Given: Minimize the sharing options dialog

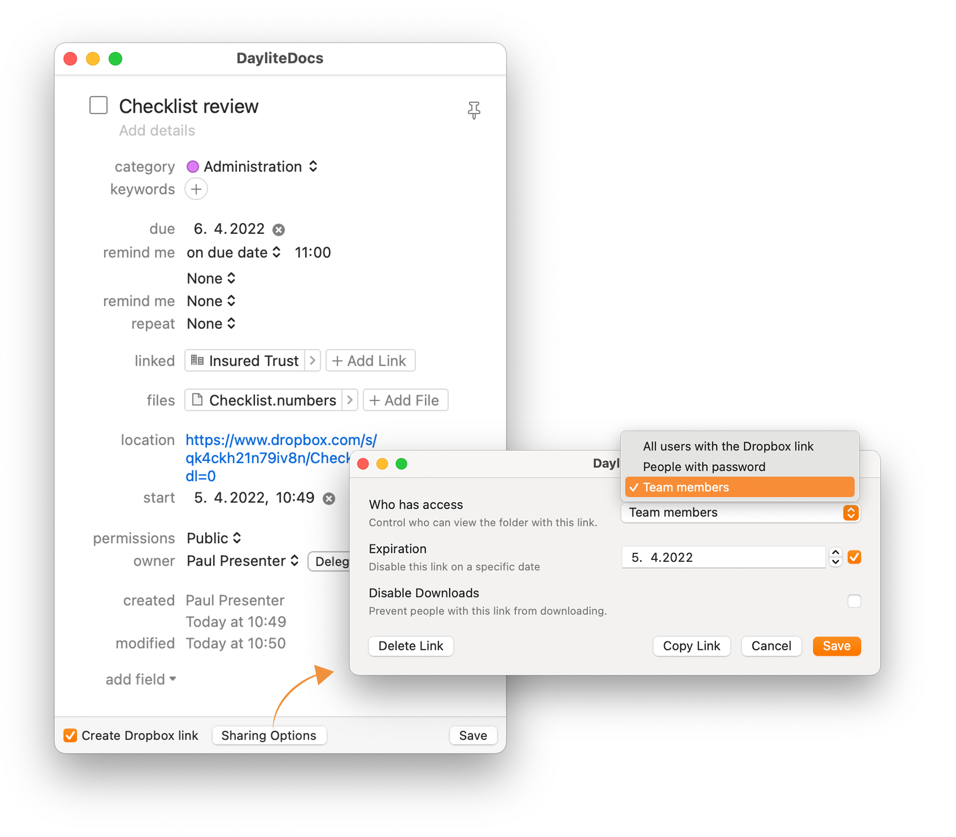Looking at the screenshot, I should 382,464.
